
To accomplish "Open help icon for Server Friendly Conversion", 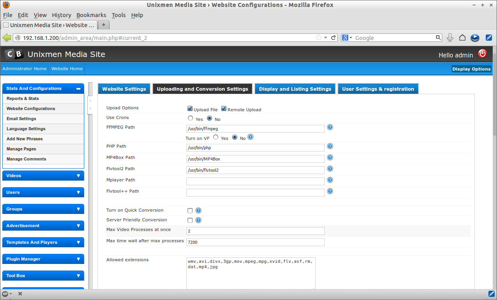I will pos(198,220).
